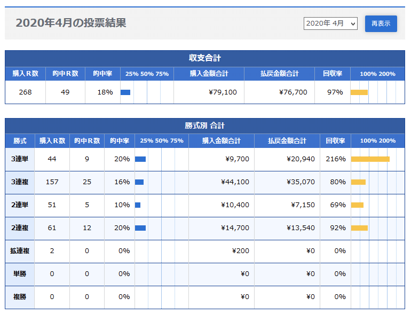
Task: Click the 2連単 row label
Action: 20,205
